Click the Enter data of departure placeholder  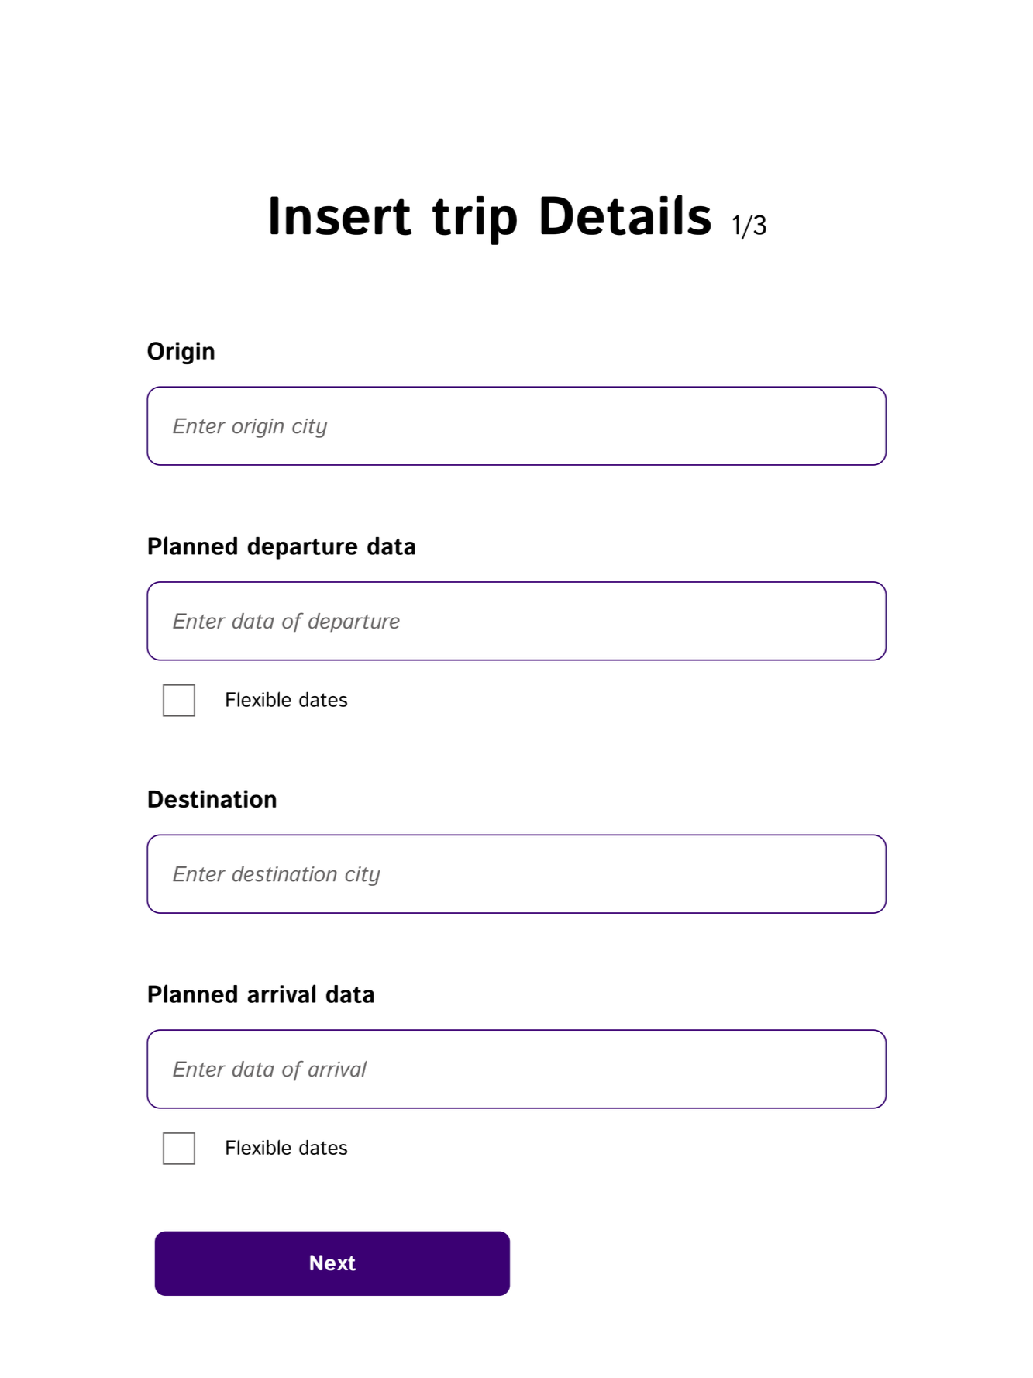tap(286, 622)
